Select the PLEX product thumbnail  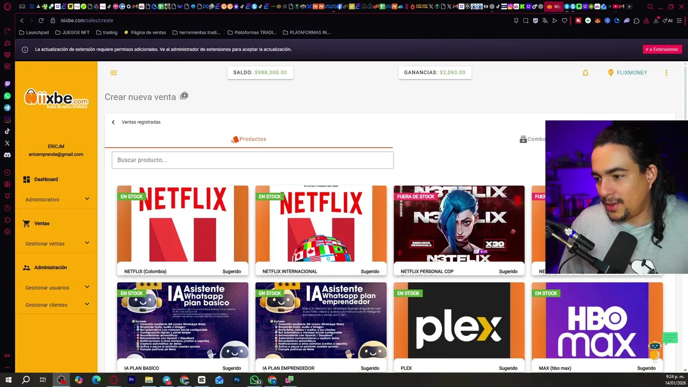[459, 320]
